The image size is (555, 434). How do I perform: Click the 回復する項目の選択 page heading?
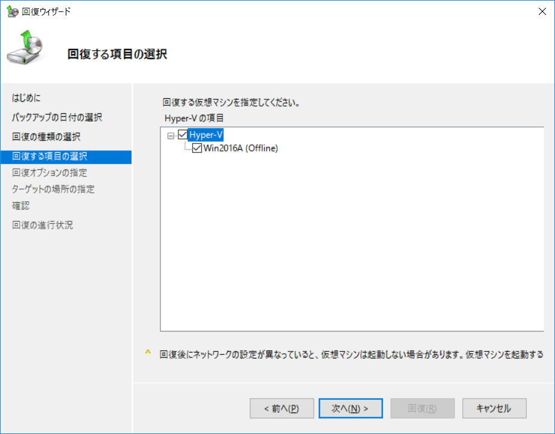(x=117, y=54)
